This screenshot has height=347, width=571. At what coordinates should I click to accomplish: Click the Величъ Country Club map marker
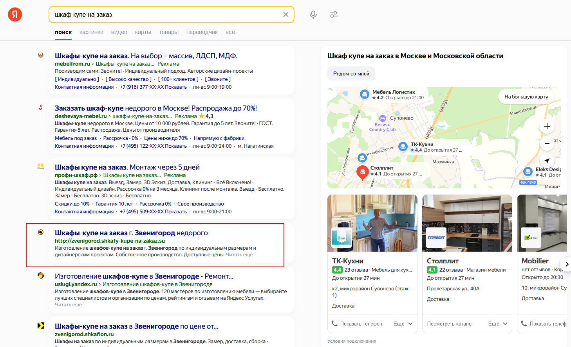(383, 118)
